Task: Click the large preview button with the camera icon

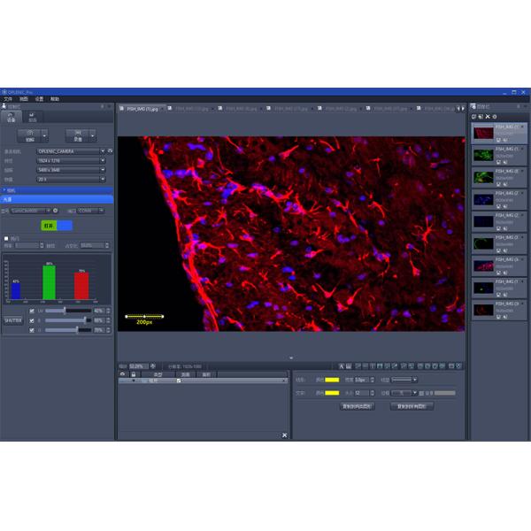Action: point(29,135)
